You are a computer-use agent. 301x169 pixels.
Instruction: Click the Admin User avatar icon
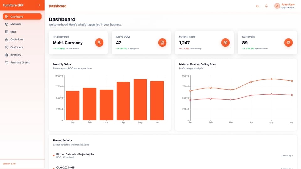277,6
